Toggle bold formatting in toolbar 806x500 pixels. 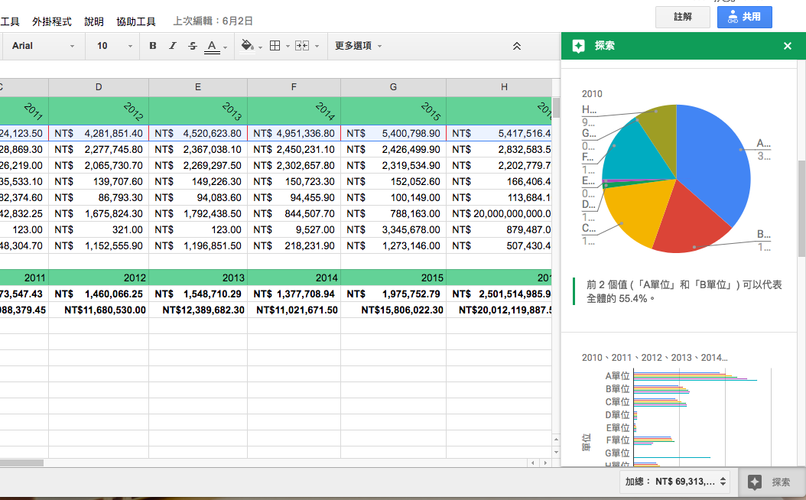point(153,46)
